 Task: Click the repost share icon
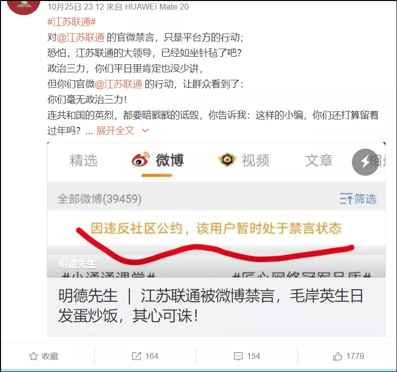click(x=136, y=356)
